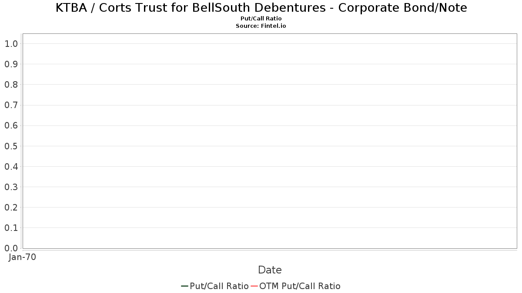Image resolution: width=522 pixels, height=293 pixels.
Task: Click the 0.2 y-axis tick label
Action: [11, 207]
